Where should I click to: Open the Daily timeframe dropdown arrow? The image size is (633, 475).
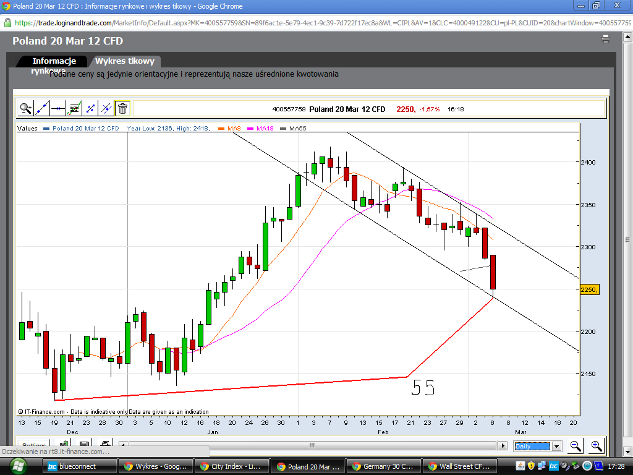(557, 446)
